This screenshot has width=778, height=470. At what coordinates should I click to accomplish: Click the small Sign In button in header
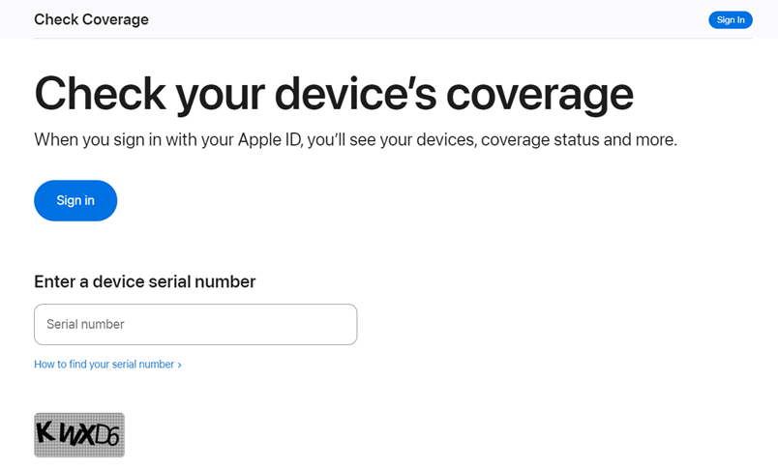point(730,19)
